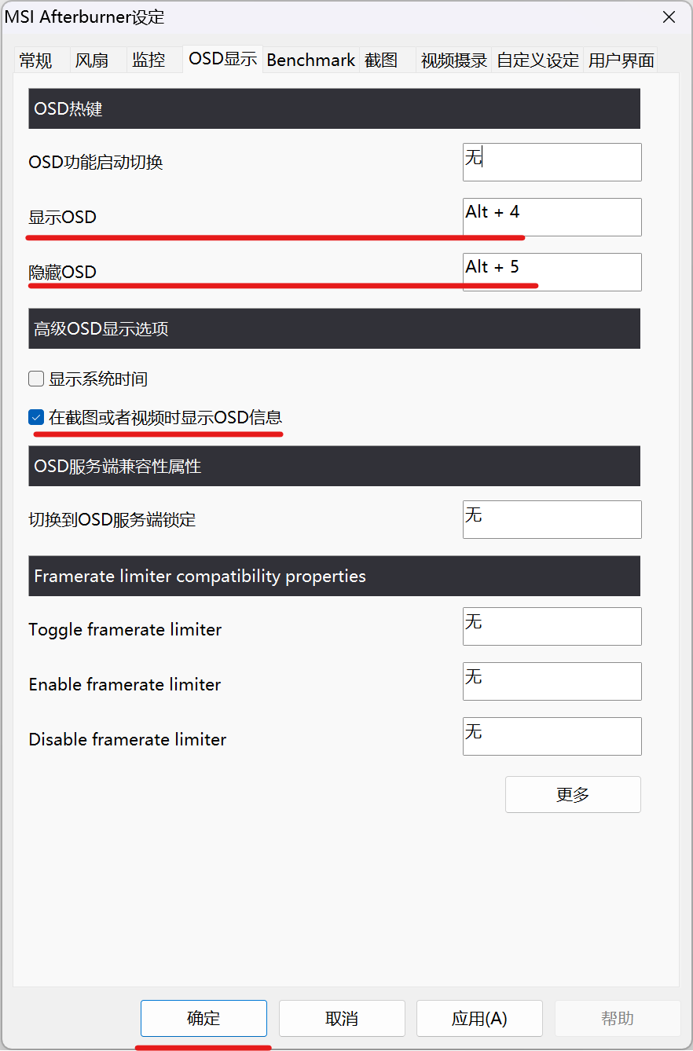Click the 显示OSD hotkey field
The image size is (693, 1051).
coord(552,217)
